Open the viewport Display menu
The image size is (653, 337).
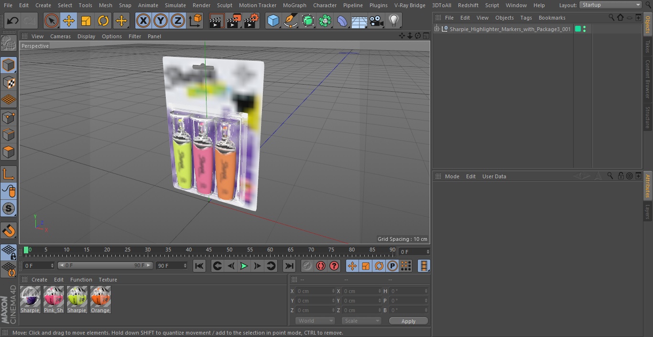coord(86,36)
